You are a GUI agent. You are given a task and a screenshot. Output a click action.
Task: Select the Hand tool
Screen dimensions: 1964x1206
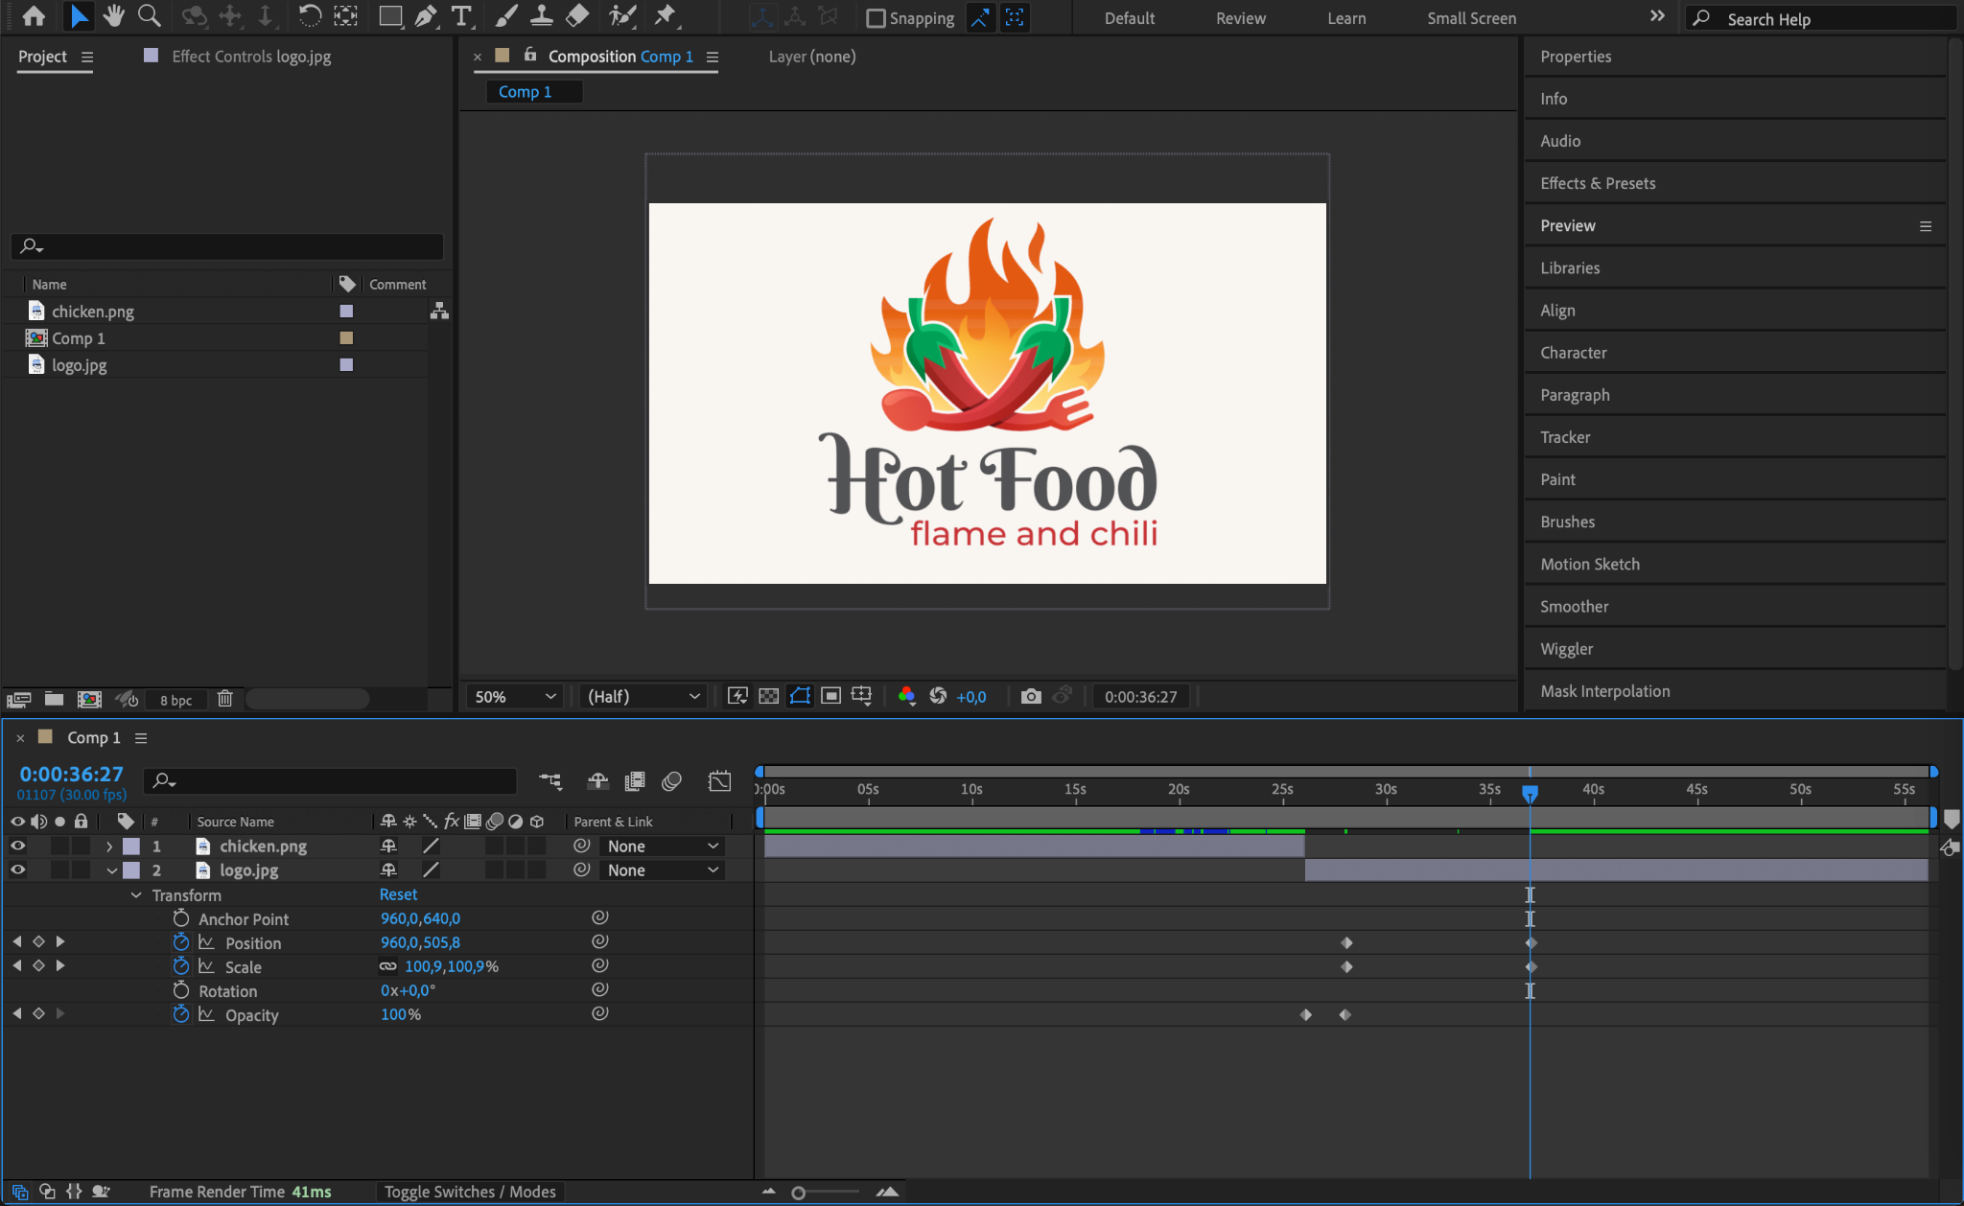tap(114, 16)
